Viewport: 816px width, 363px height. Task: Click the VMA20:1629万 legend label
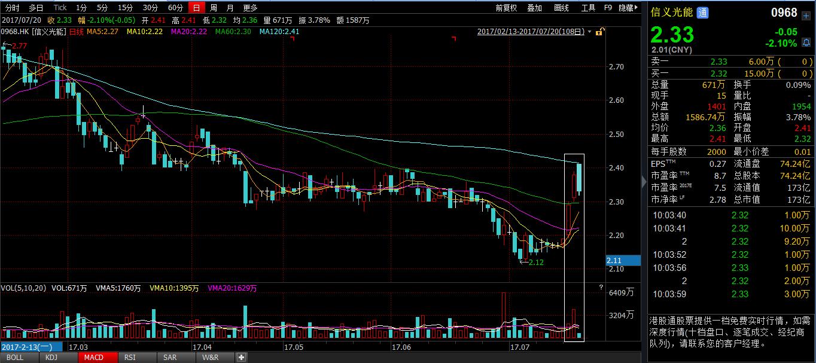coord(232,288)
